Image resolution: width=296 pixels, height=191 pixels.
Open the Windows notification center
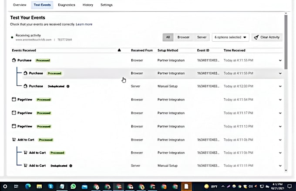(289, 187)
